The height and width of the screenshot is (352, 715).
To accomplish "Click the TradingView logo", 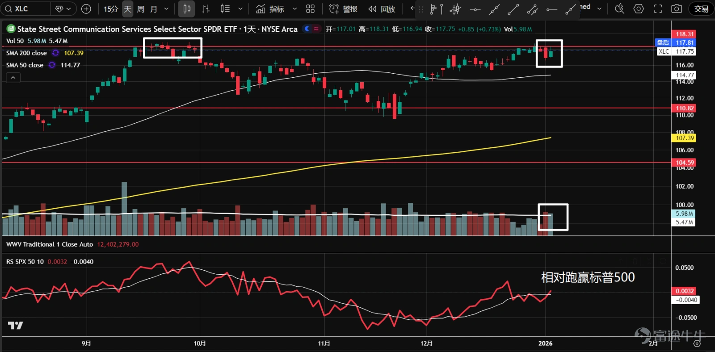I will click(15, 325).
